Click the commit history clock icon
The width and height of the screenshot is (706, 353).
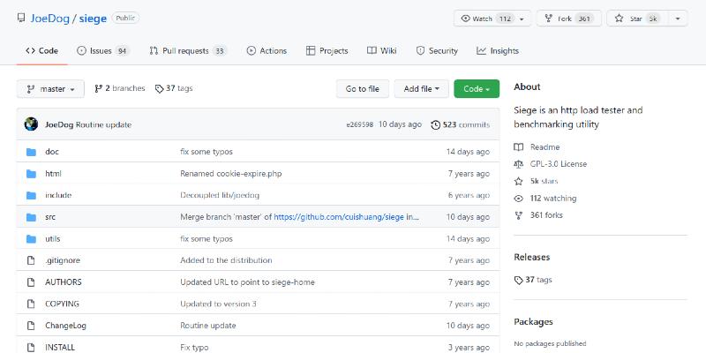coord(435,125)
